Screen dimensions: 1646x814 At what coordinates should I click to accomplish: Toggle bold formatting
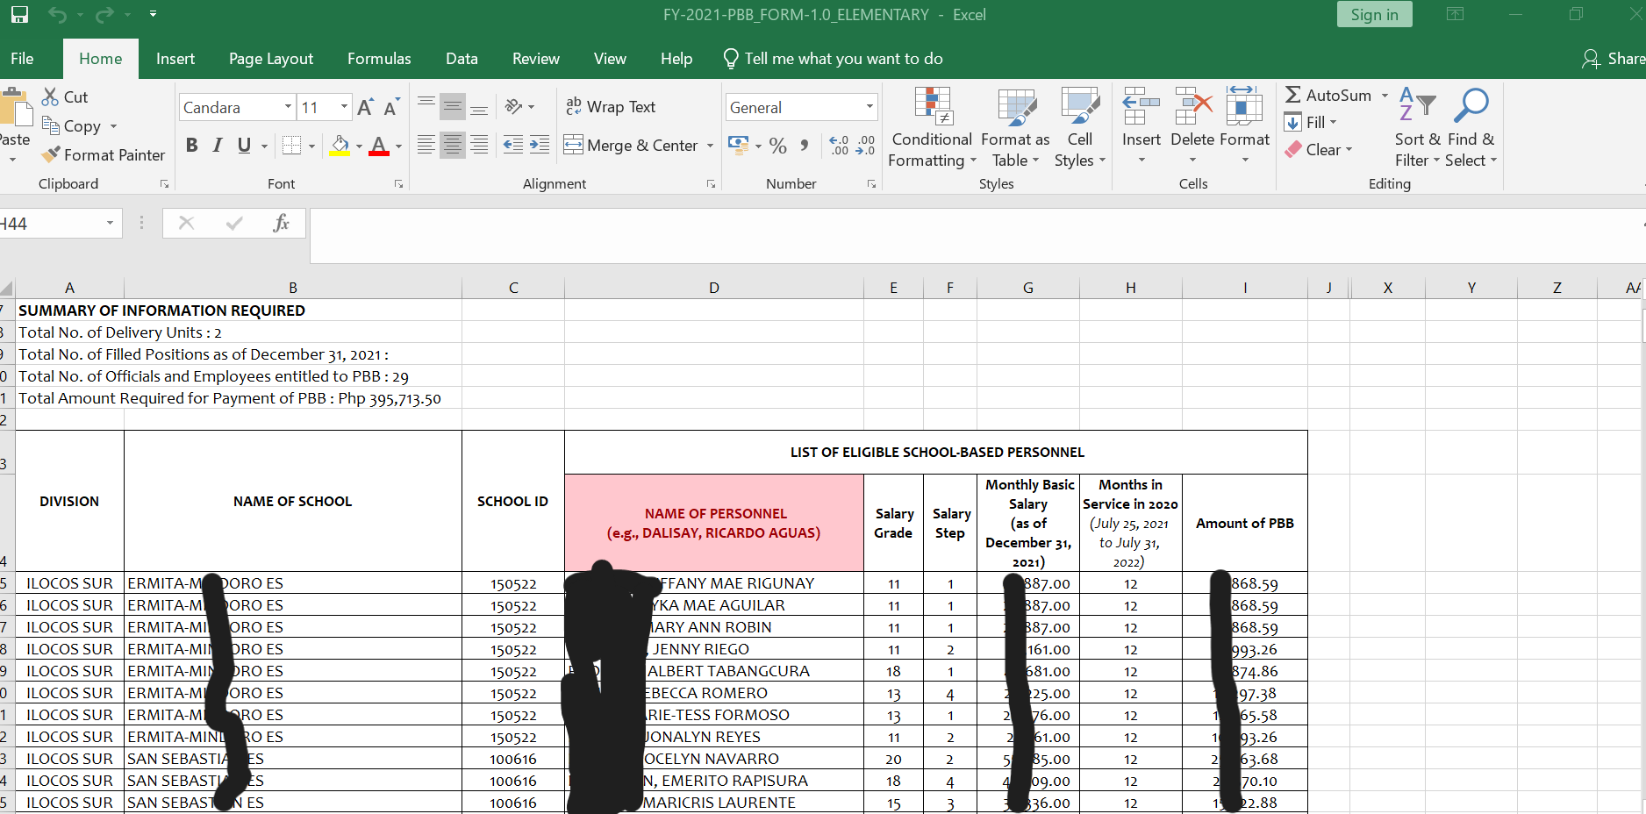point(192,146)
